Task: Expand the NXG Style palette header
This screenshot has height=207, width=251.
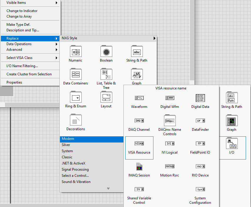Action: click(x=108, y=38)
